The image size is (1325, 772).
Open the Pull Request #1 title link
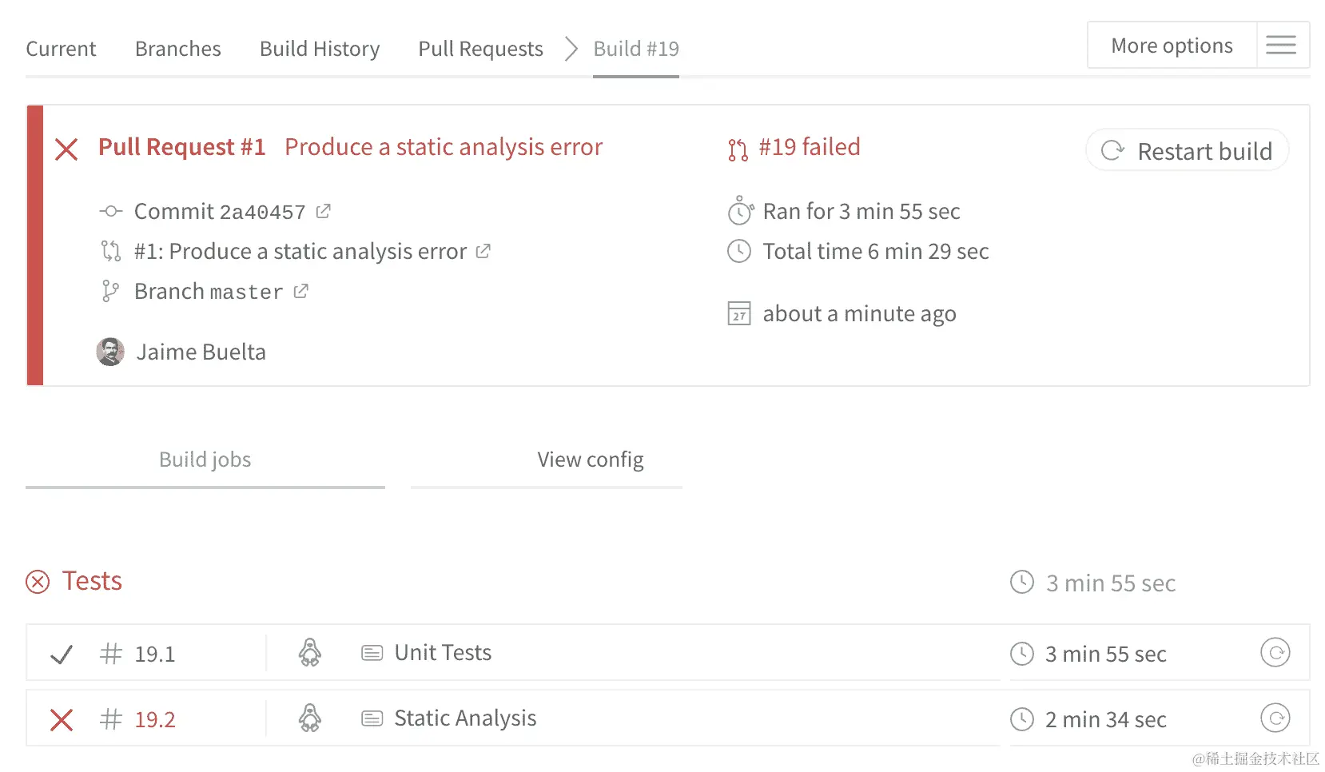(x=182, y=147)
